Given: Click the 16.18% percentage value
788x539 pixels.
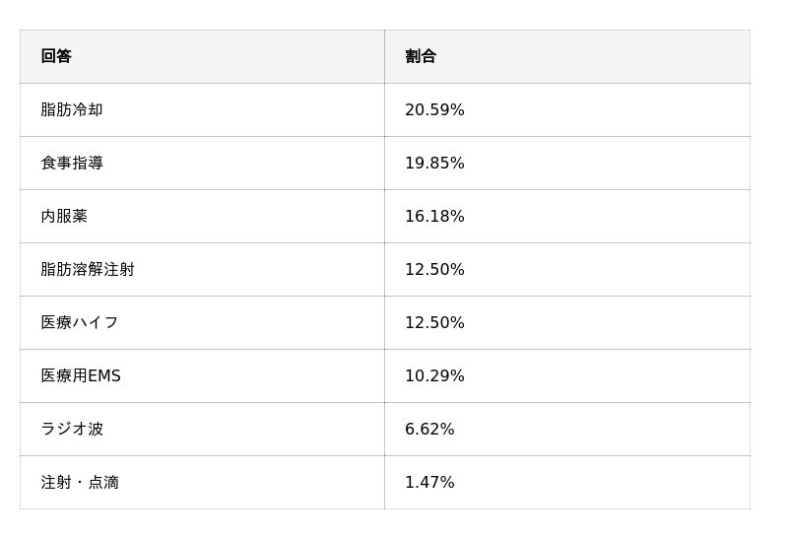Looking at the screenshot, I should (x=434, y=216).
